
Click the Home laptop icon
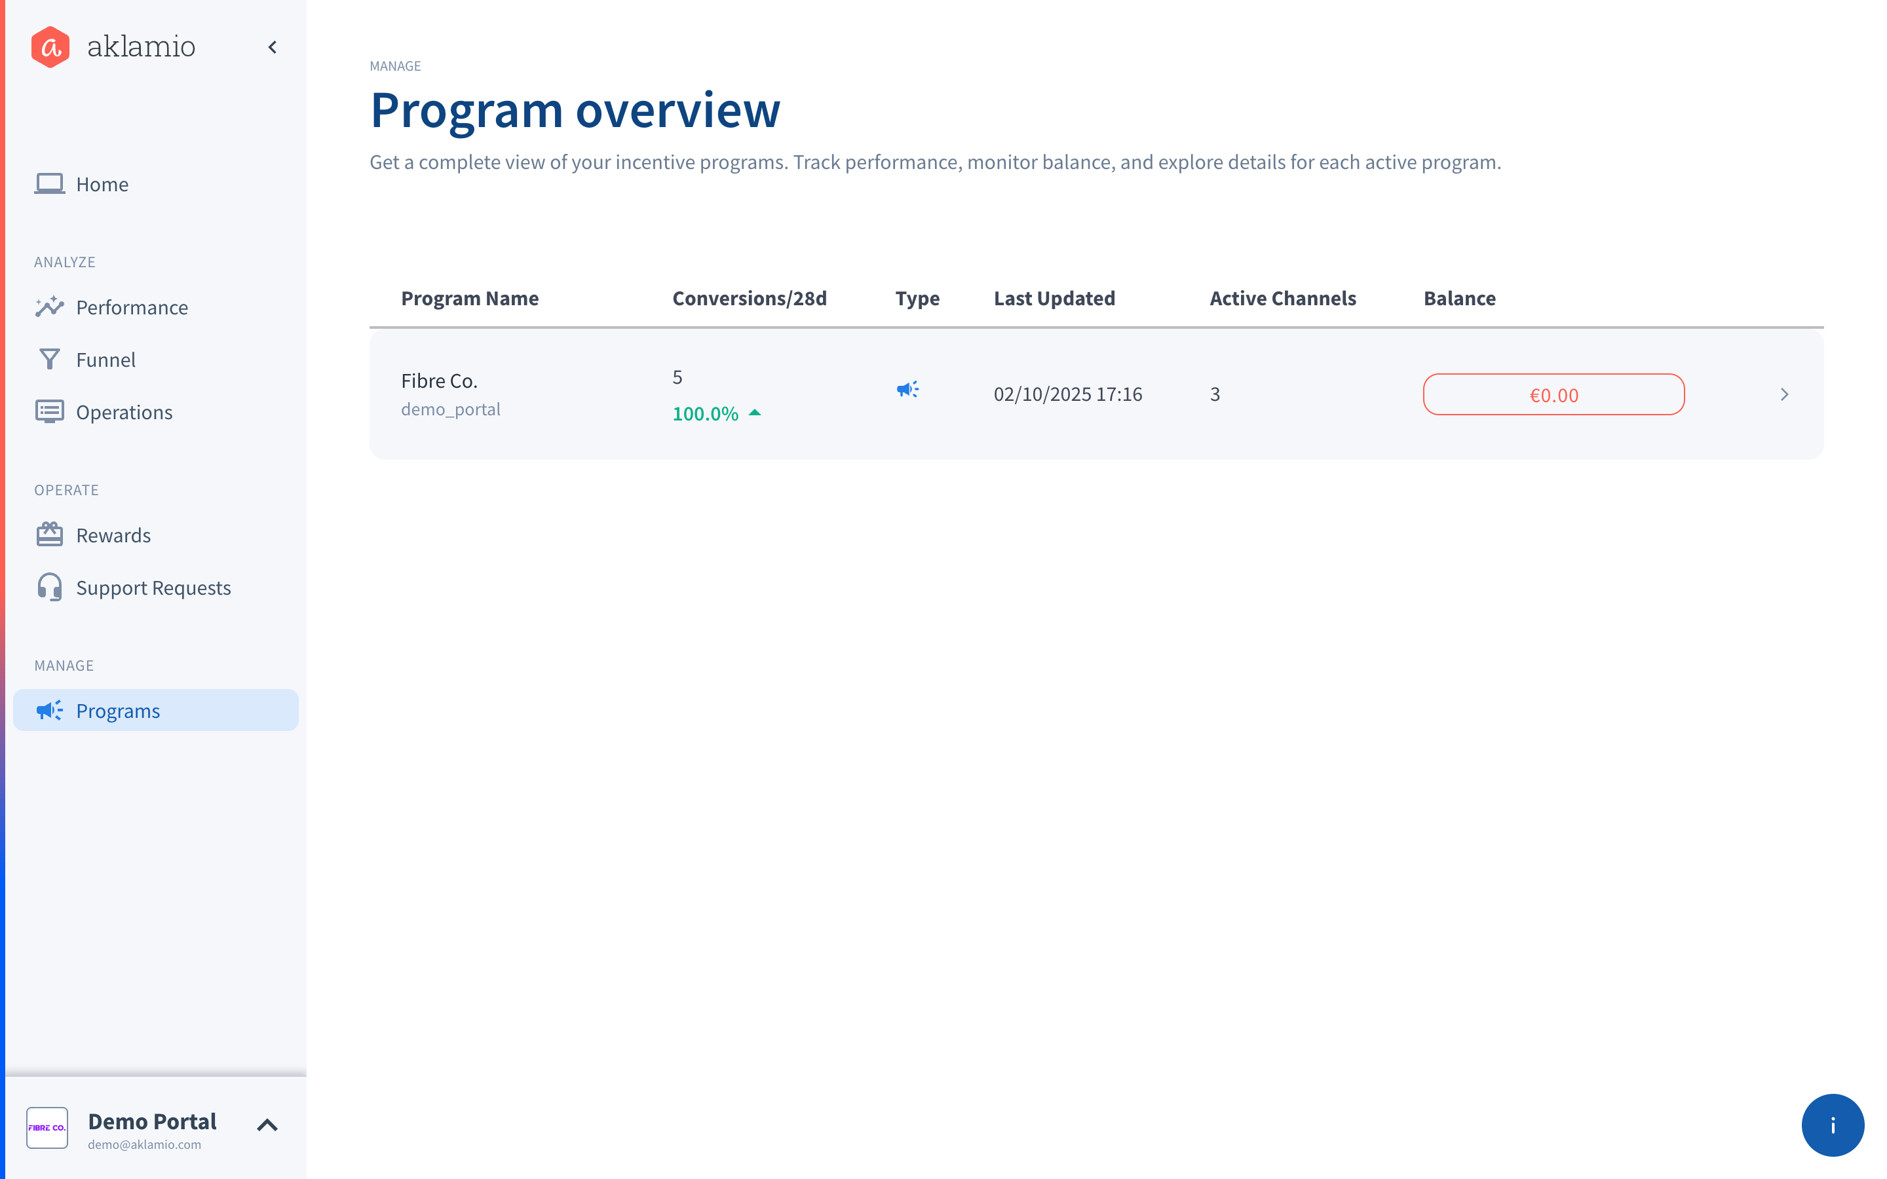(x=49, y=184)
